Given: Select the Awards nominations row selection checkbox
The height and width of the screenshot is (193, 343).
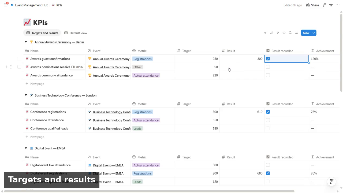Looking at the screenshot, I should (19, 67).
